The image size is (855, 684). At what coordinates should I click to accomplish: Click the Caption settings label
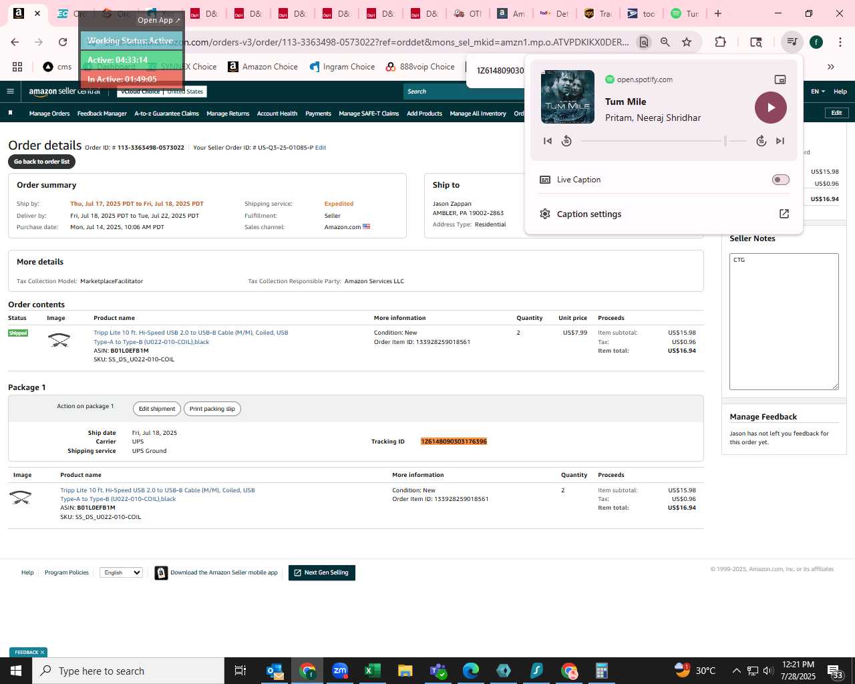click(x=589, y=214)
